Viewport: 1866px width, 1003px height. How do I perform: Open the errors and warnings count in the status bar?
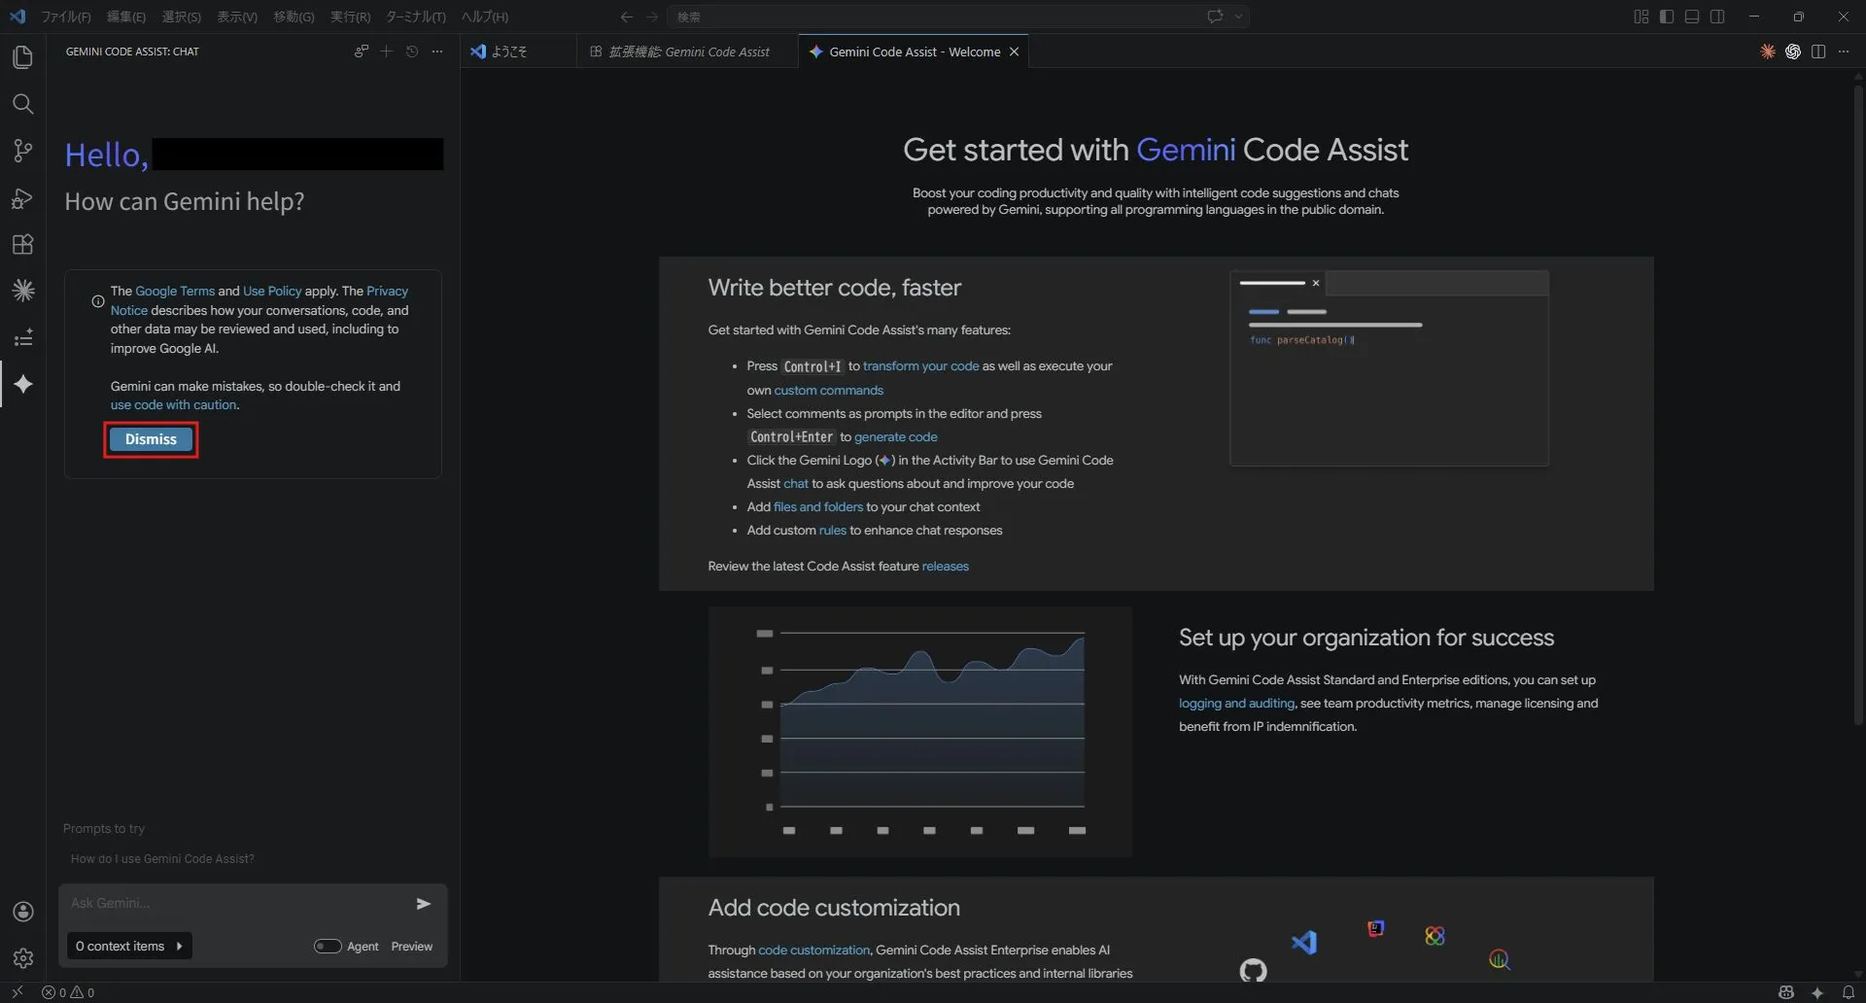click(x=68, y=992)
